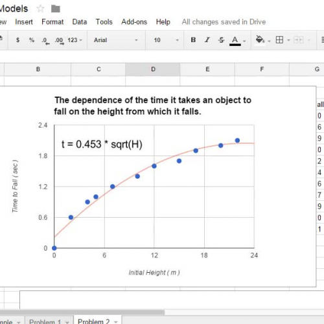This screenshot has height=324, width=324.
Task: Open the fill color paint bucket
Action: (x=260, y=40)
